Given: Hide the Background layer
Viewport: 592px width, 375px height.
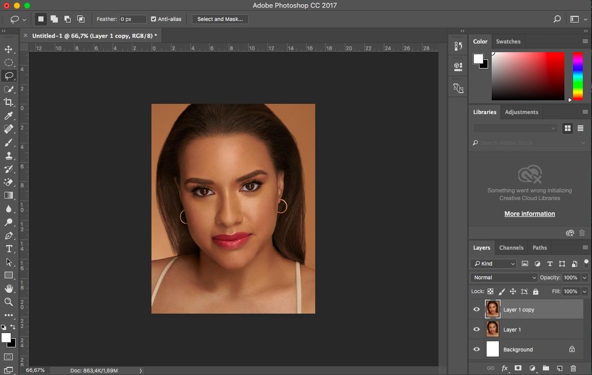Looking at the screenshot, I should [476, 349].
